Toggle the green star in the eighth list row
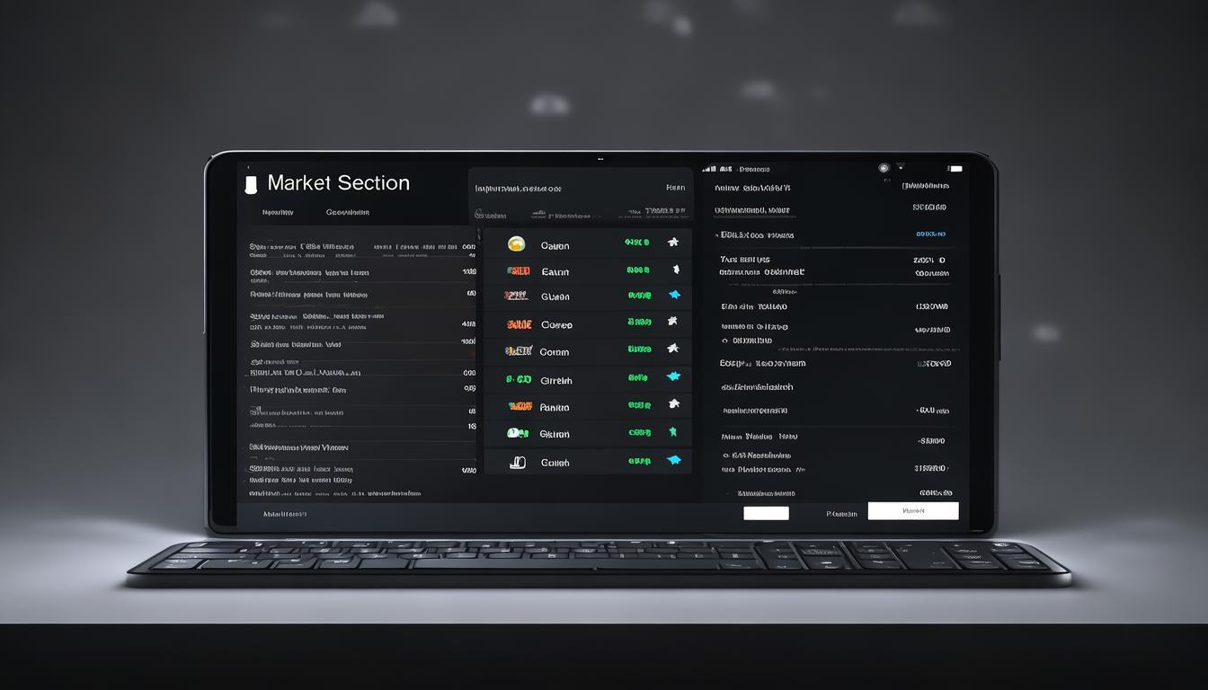The width and height of the screenshot is (1208, 690). tap(672, 432)
